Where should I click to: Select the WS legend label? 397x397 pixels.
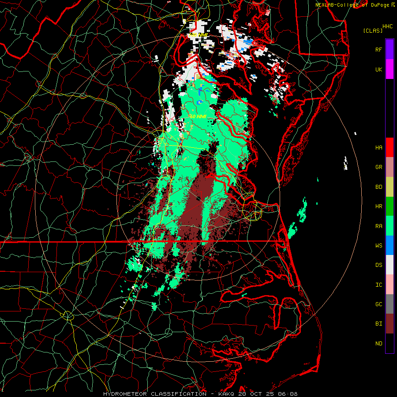click(x=378, y=245)
